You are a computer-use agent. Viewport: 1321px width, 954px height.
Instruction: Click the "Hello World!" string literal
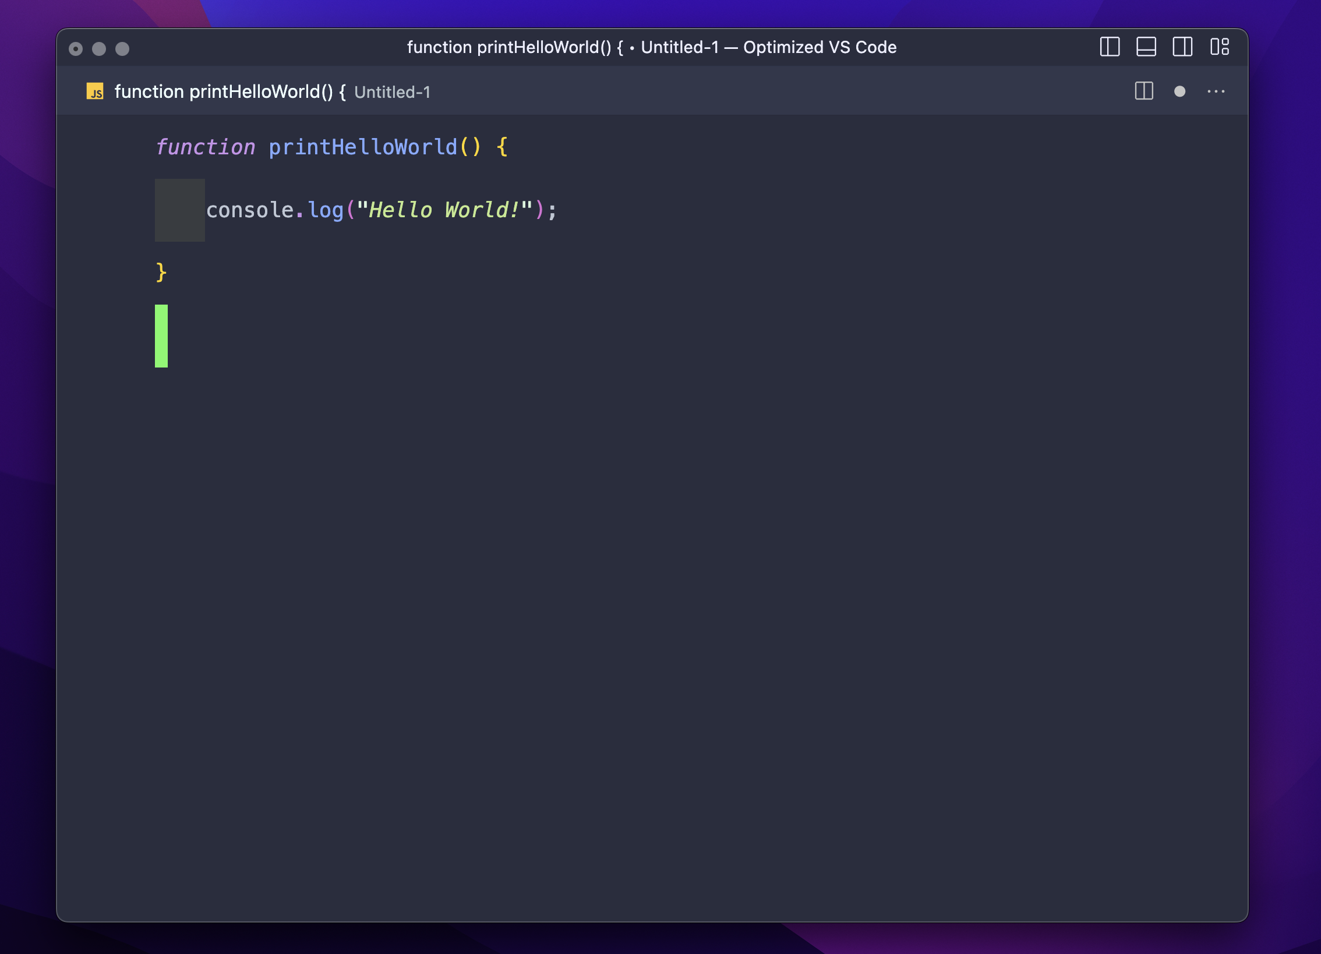click(444, 210)
